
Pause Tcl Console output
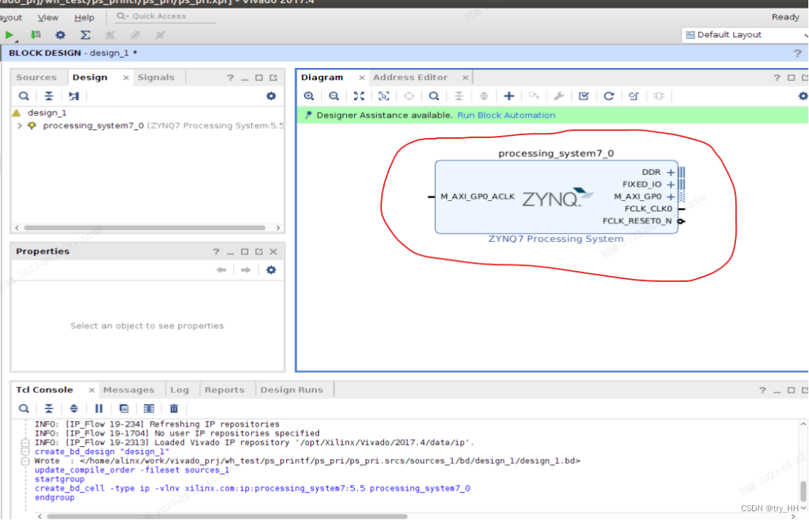pyautogui.click(x=99, y=408)
